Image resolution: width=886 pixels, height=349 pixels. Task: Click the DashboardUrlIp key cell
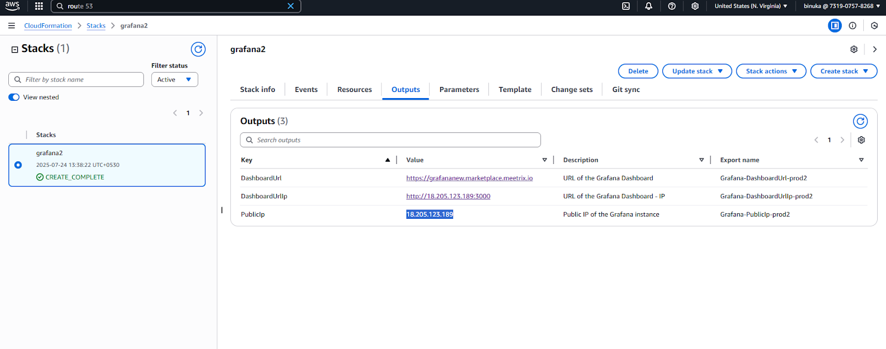264,196
